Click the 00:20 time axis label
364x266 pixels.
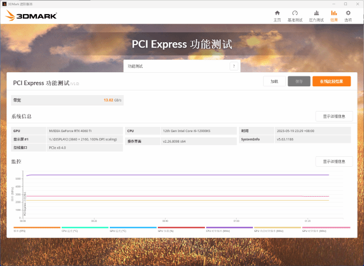point(94,221)
